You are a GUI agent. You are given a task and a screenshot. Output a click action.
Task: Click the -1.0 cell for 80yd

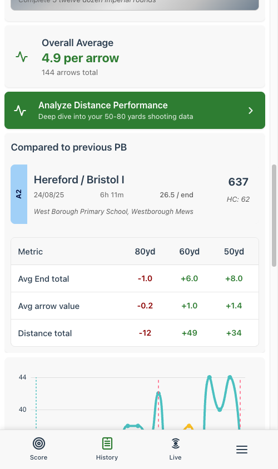tap(145, 278)
